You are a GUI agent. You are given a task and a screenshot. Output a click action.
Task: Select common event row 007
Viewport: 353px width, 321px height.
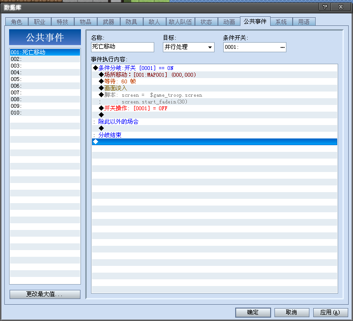click(45, 92)
